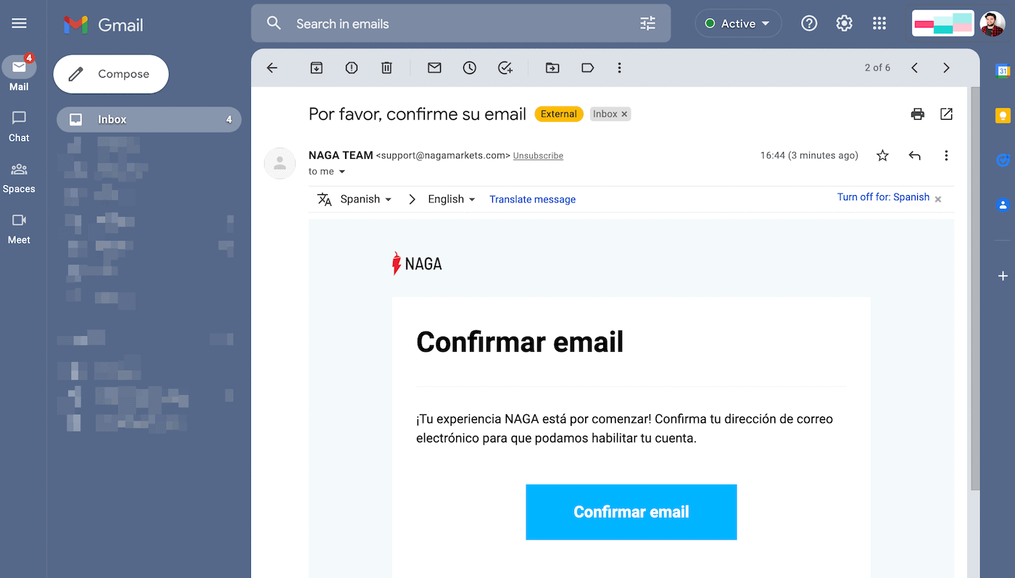
Task: Open Meet in the sidebar
Action: pos(19,228)
